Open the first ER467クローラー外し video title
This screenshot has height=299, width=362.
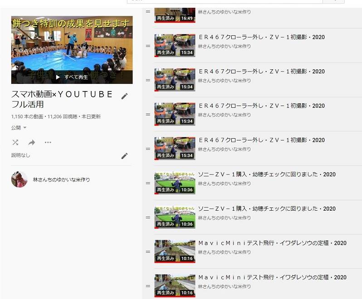pos(262,37)
